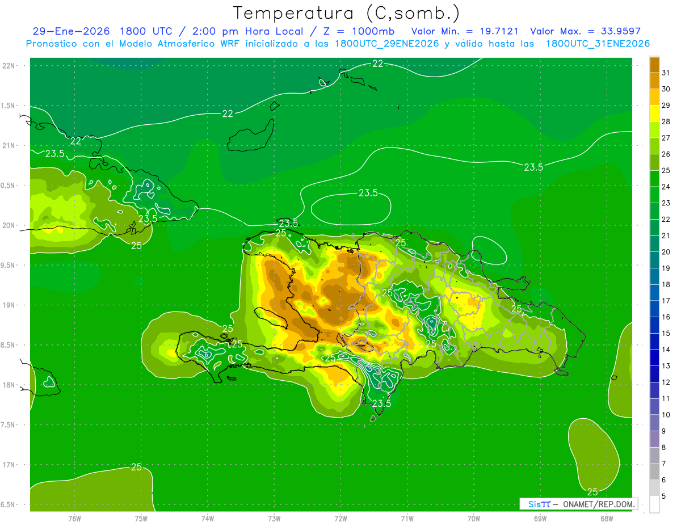This screenshot has height=526, width=681.
Task: Click colorbar label '11'
Action: coord(666,398)
